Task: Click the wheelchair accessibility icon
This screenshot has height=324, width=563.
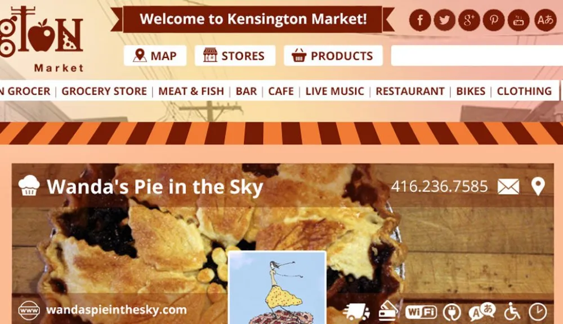Action: (x=512, y=311)
